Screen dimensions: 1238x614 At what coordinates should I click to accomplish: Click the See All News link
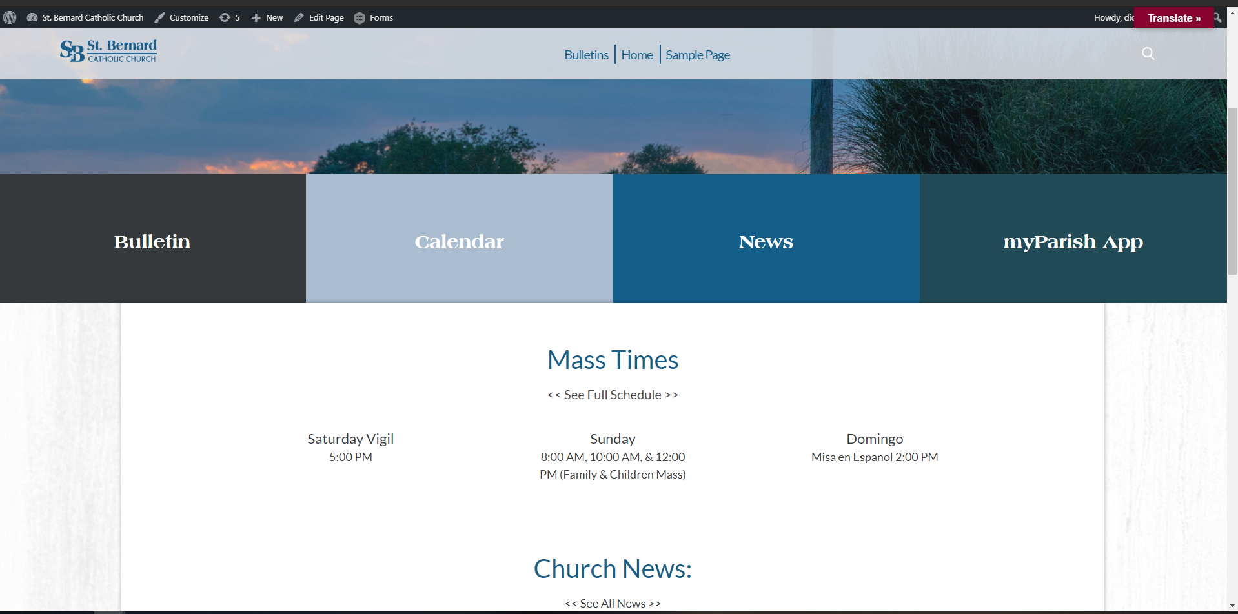(613, 603)
